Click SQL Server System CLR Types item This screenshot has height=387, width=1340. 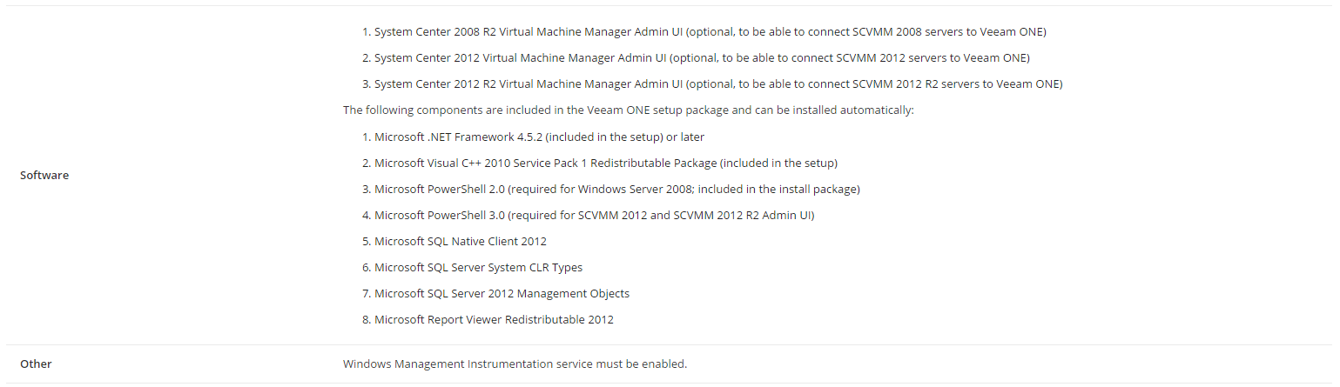click(x=479, y=268)
